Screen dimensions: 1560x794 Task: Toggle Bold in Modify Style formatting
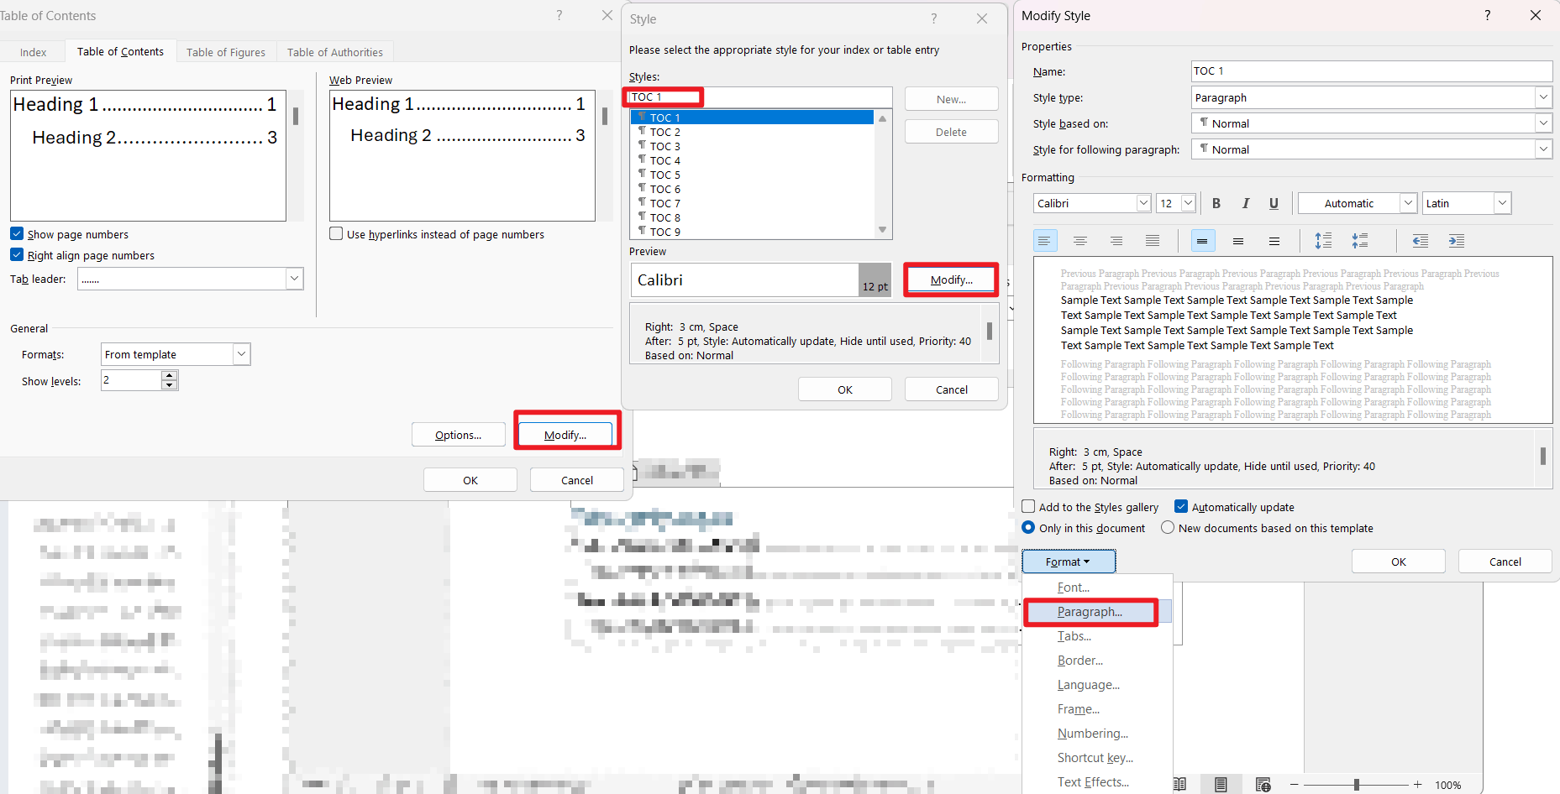point(1216,203)
